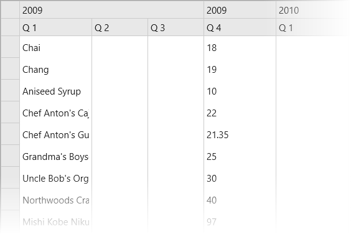Select the value 30 cell
The width and height of the screenshot is (351, 234).
(240, 179)
